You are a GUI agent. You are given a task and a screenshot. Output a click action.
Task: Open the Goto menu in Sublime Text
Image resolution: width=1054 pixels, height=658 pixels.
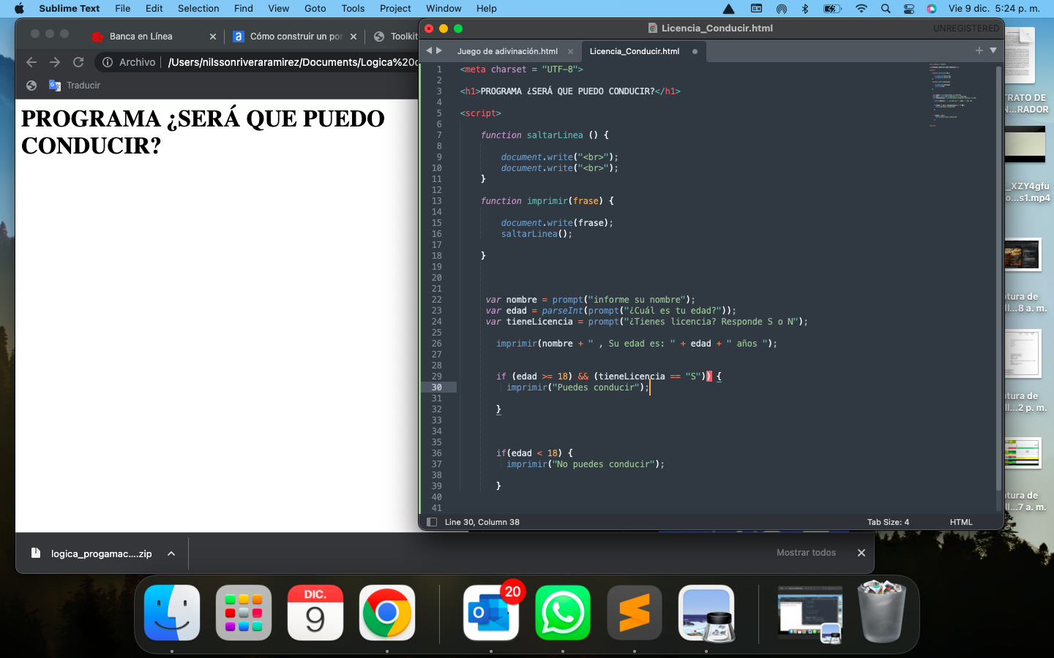[x=315, y=8]
